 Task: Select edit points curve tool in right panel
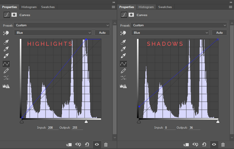point(123,64)
